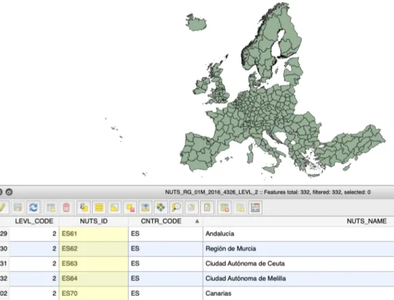
Task: Sort by the NUTS_ID column header
Action: click(x=93, y=221)
